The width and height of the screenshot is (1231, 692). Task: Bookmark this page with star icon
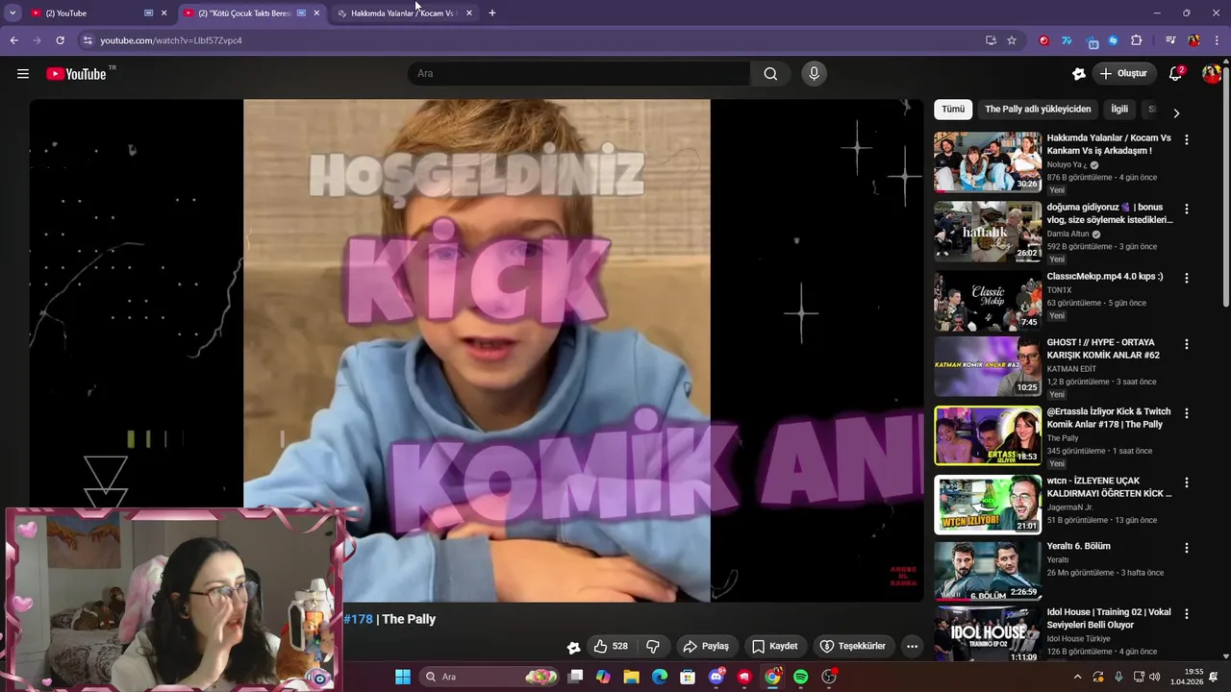point(1012,40)
